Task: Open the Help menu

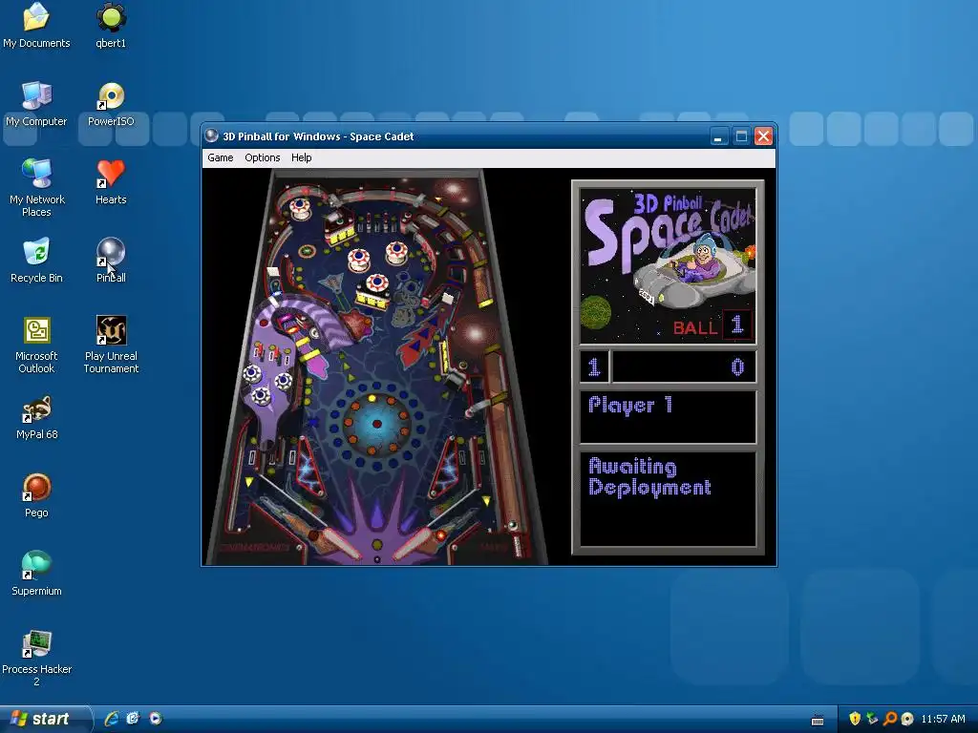Action: click(301, 157)
